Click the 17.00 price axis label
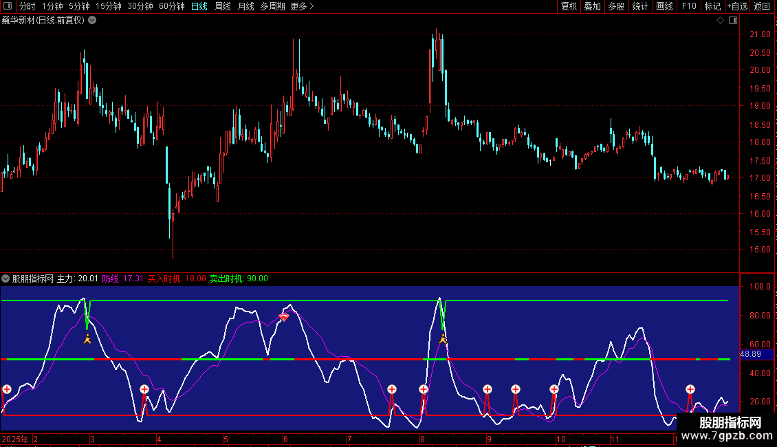This screenshot has width=777, height=447. (x=760, y=178)
